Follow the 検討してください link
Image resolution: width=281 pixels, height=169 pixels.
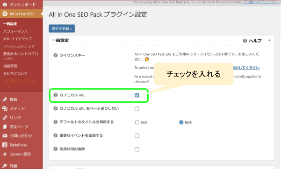(246, 68)
